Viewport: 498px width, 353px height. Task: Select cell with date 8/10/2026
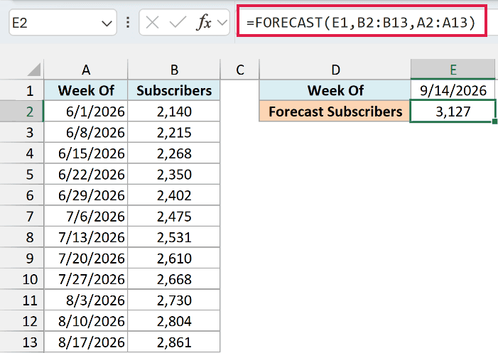tap(86, 321)
